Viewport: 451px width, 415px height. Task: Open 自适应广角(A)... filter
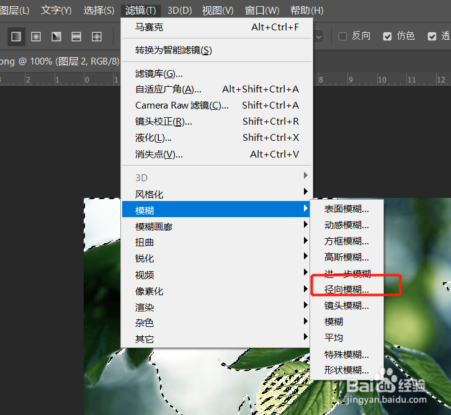click(217, 89)
